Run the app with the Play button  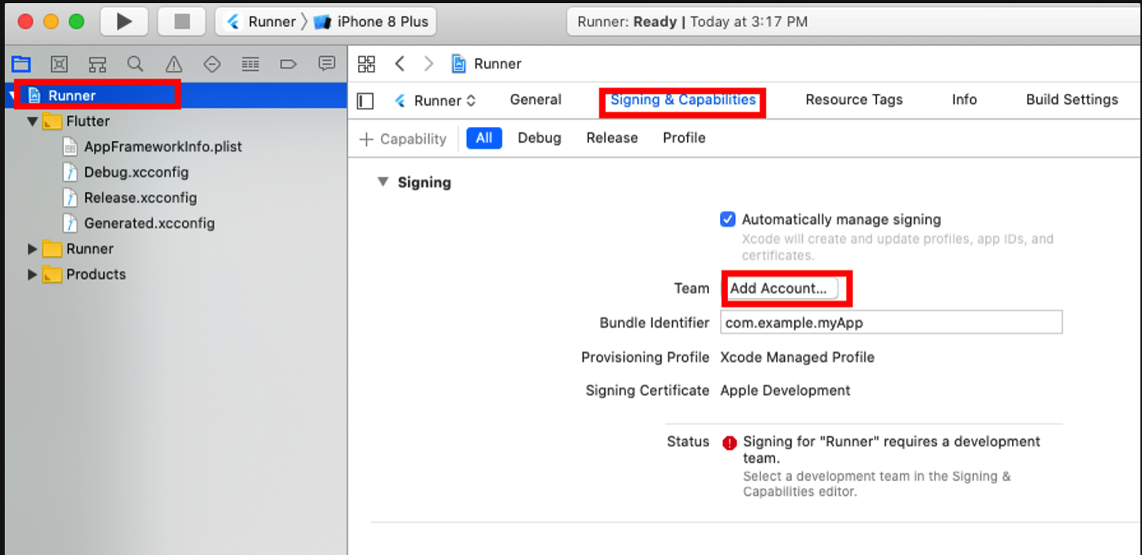(x=125, y=21)
